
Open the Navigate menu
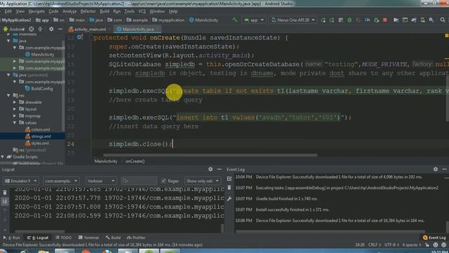(36, 11)
